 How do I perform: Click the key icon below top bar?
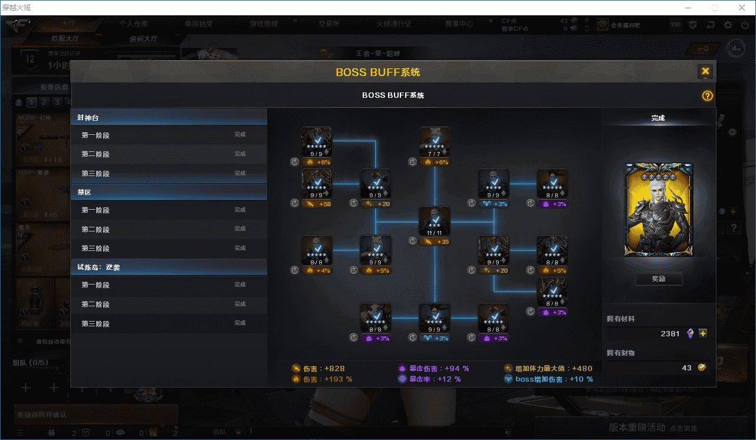703,49
